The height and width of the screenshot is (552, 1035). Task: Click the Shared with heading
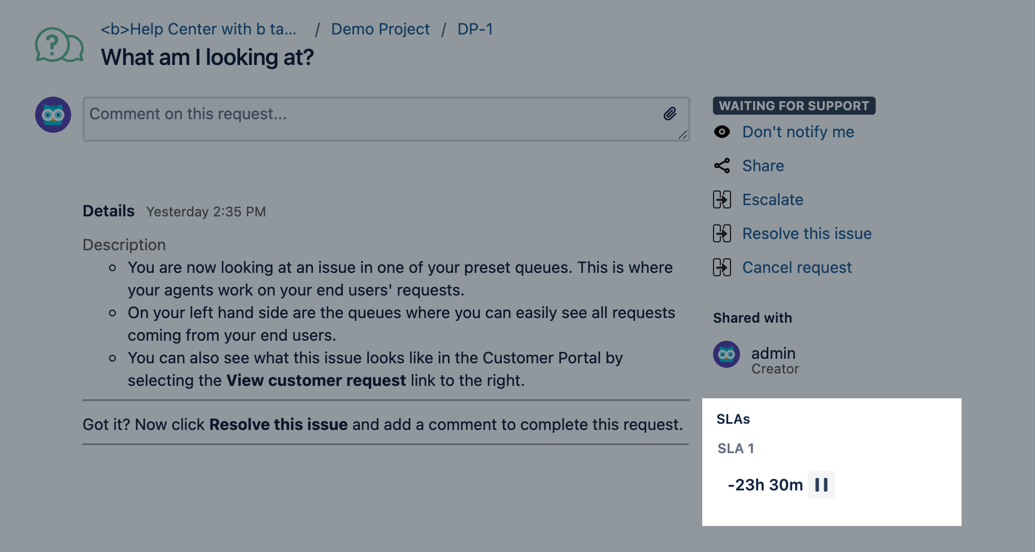tap(753, 318)
